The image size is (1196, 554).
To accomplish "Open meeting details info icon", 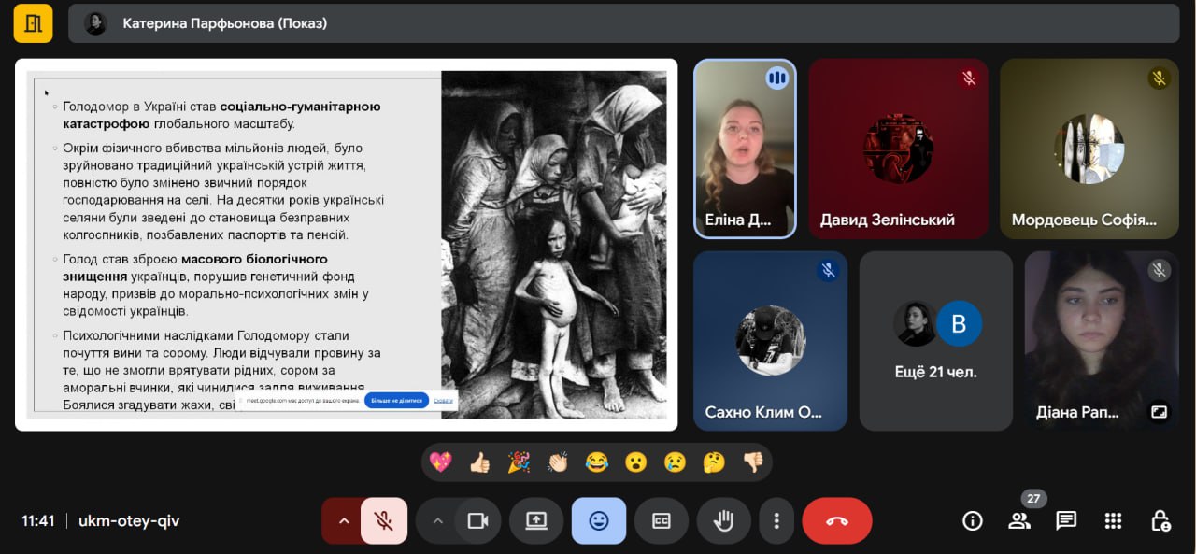I will (x=973, y=521).
